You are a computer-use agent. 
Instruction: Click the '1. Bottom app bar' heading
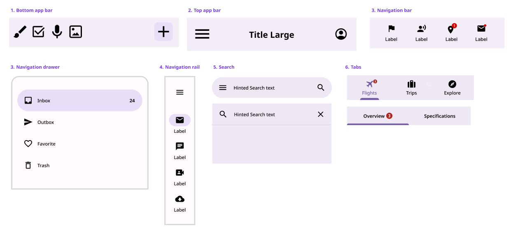32,10
